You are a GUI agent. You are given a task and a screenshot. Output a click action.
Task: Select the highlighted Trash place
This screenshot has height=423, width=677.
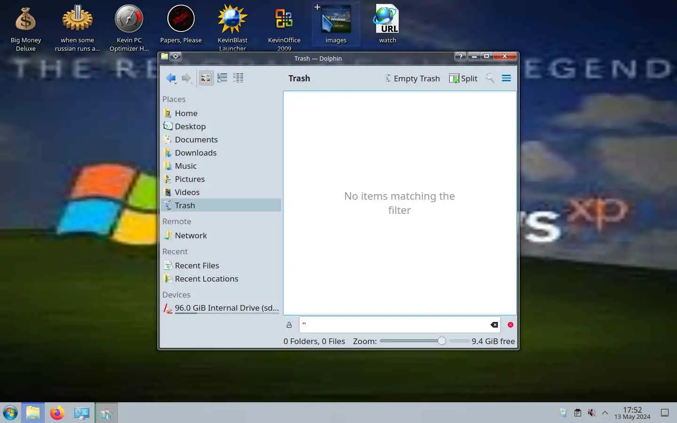pos(221,205)
